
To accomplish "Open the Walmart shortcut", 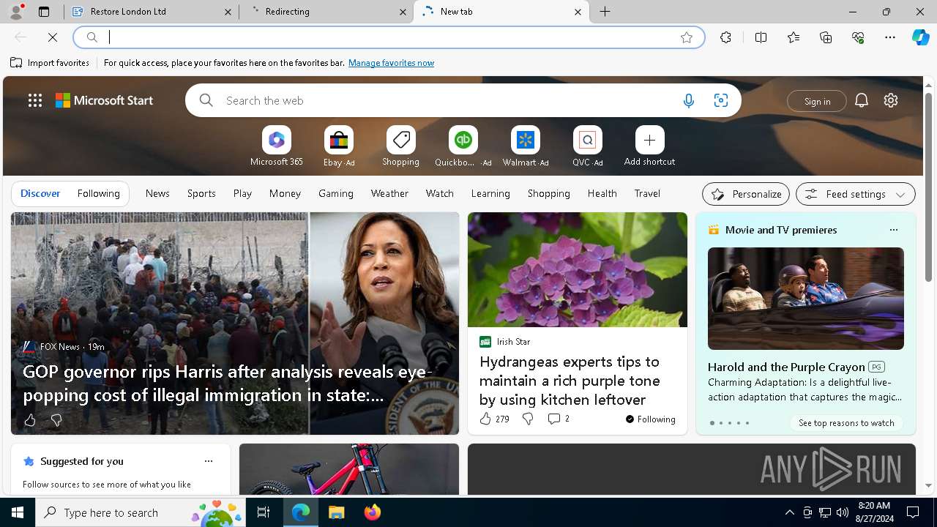I will coord(526,146).
